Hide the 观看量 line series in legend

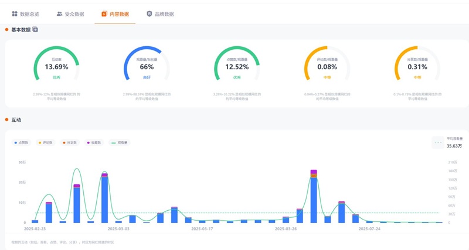(120, 142)
